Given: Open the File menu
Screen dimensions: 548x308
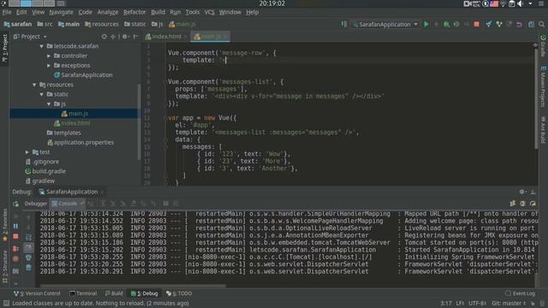Looking at the screenshot, I should pos(7,12).
